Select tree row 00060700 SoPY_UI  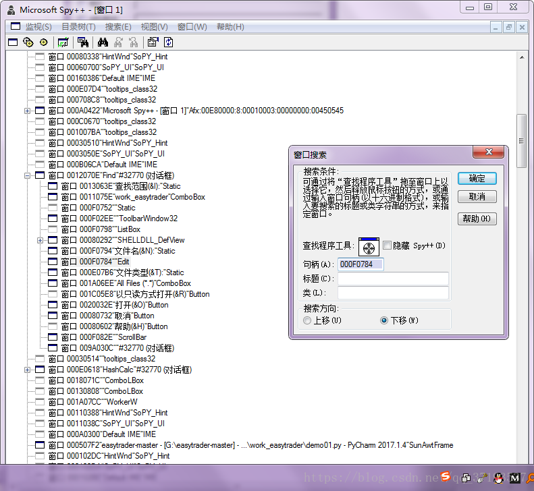coord(106,67)
